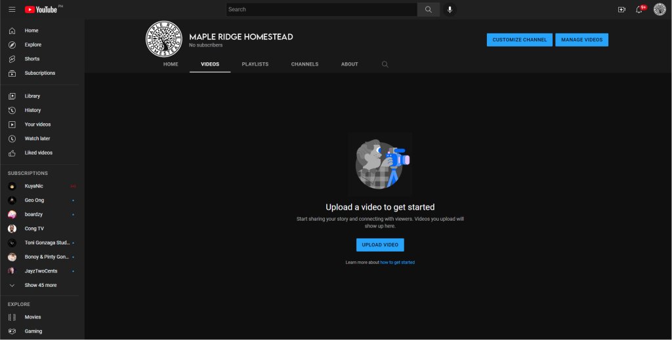Click the Gaming controller icon
This screenshot has width=672, height=340.
click(x=12, y=331)
